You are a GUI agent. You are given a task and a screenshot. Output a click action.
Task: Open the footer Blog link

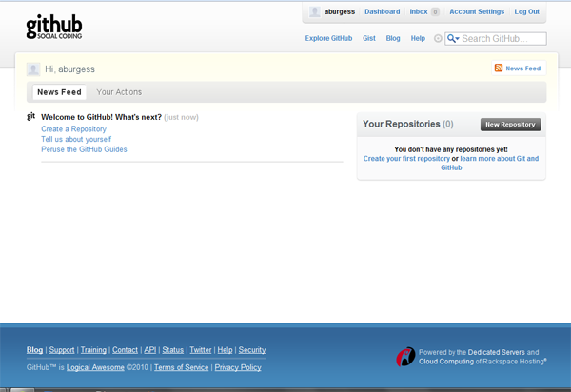pyautogui.click(x=34, y=350)
